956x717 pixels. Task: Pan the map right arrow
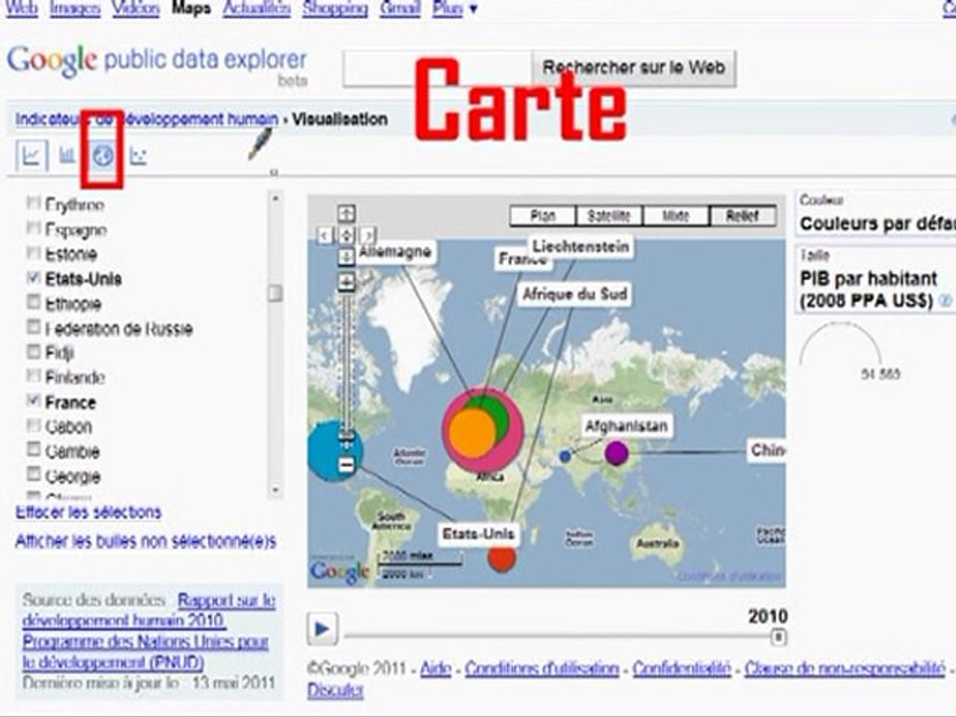click(x=367, y=235)
